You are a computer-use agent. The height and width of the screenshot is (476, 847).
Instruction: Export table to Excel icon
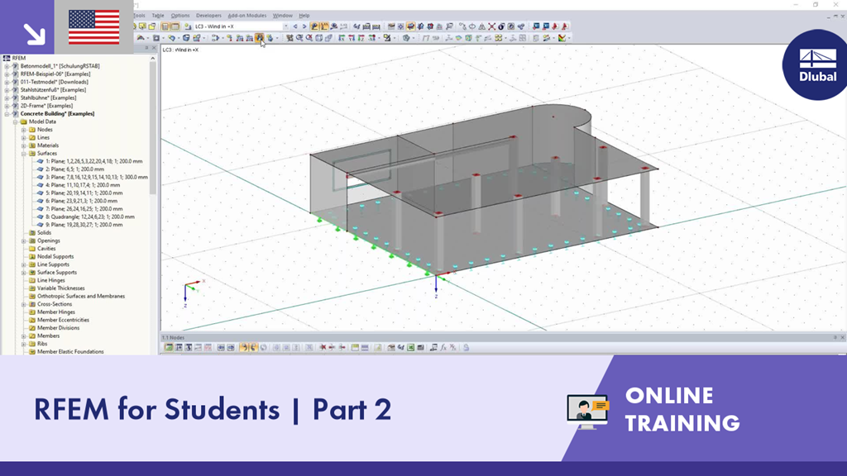410,348
